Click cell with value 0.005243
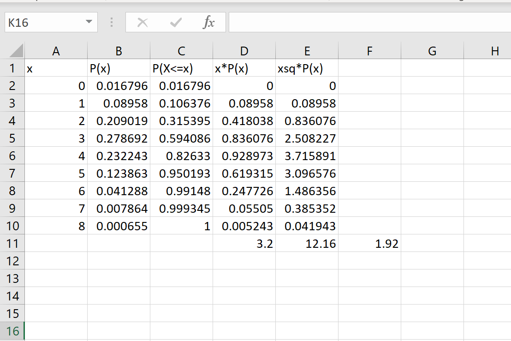The height and width of the screenshot is (341, 511). tap(244, 226)
